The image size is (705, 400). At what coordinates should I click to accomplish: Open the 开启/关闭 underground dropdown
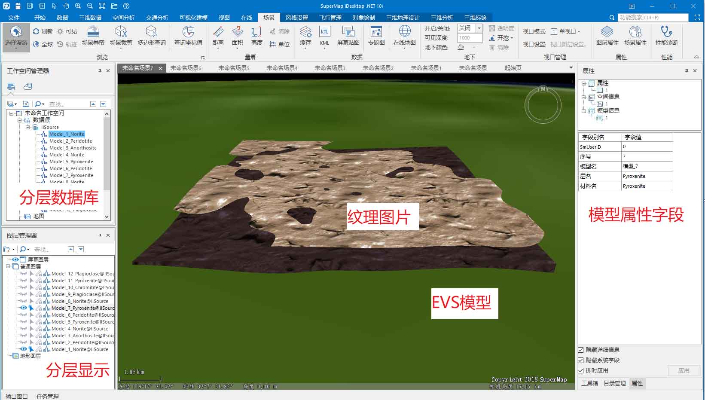479,28
